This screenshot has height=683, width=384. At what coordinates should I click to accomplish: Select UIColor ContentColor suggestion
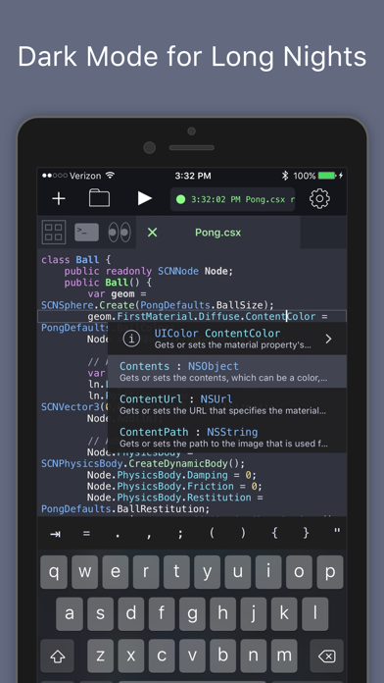(227, 339)
